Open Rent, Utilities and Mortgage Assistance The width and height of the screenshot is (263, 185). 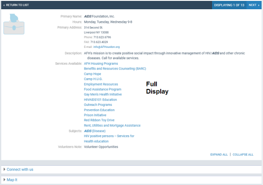click(x=112, y=126)
